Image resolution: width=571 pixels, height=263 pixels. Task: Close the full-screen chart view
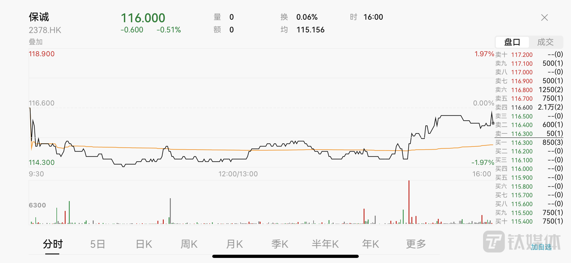(544, 17)
